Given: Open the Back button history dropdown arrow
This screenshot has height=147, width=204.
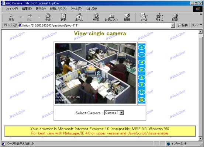Looking at the screenshot, I should click(21, 17).
